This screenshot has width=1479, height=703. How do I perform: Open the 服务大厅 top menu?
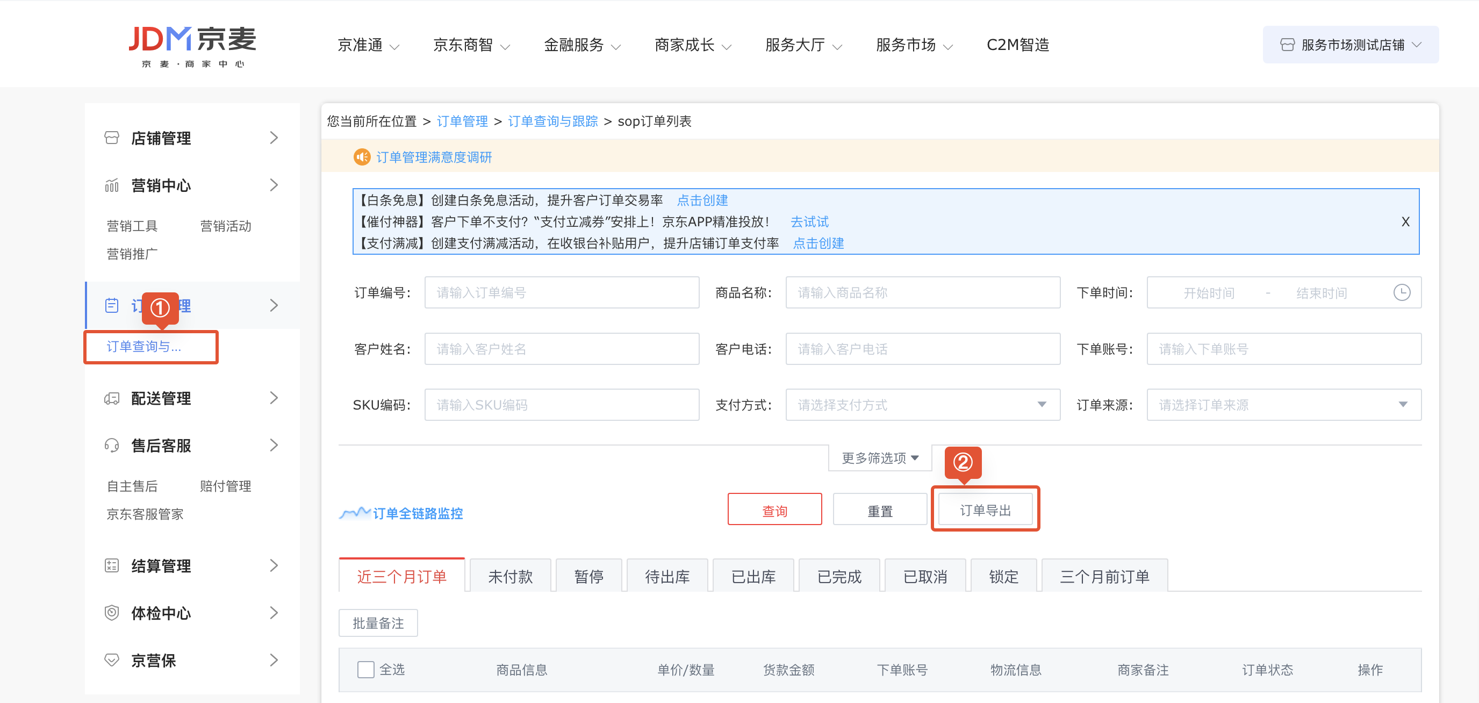click(804, 45)
